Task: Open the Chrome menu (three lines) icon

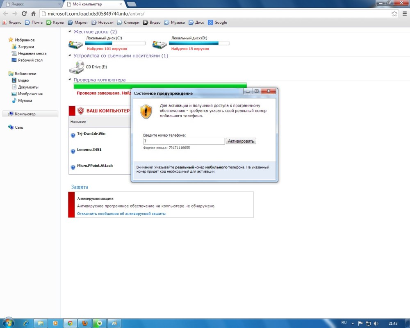Action: click(x=403, y=14)
